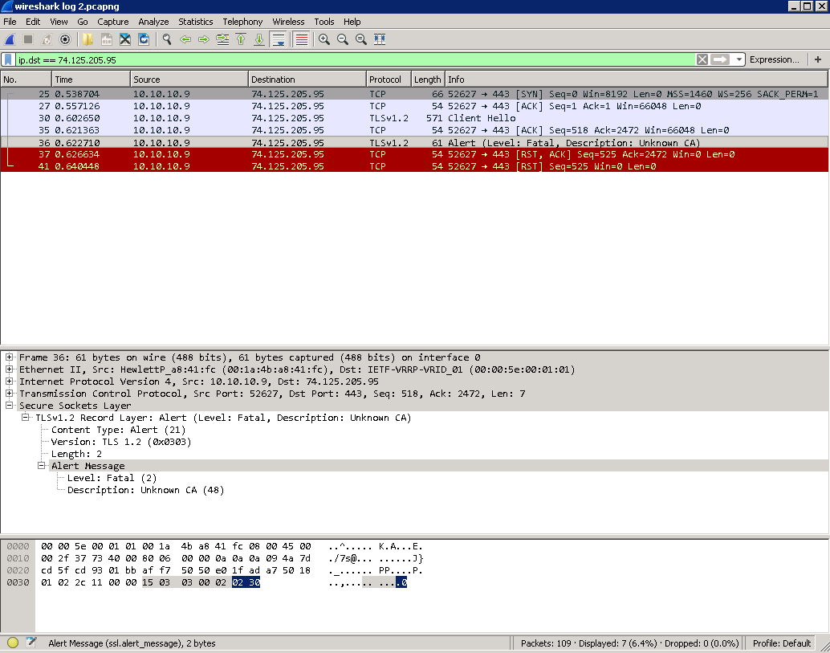Open the File menu

[x=10, y=22]
